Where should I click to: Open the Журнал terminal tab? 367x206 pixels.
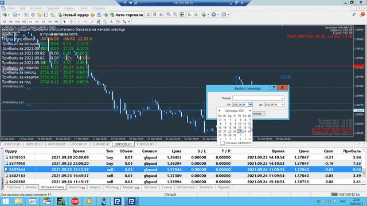pos(224,187)
